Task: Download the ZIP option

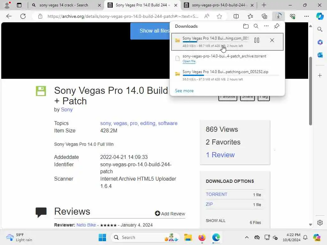Action: (x=209, y=204)
